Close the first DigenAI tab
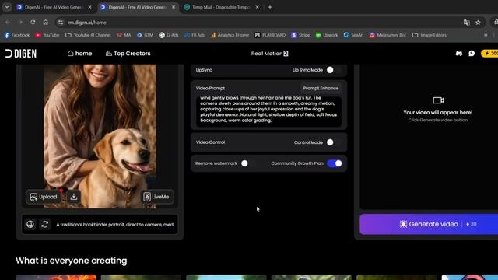This screenshot has width=498, height=280. pos(89,7)
